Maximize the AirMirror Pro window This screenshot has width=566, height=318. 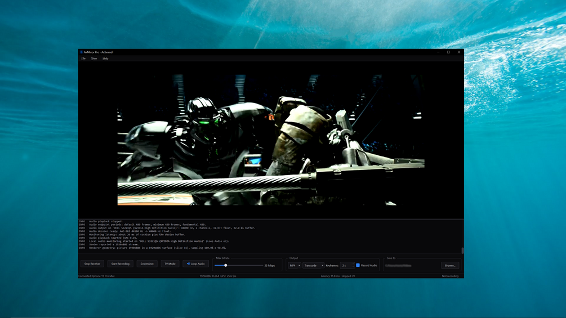(449, 52)
